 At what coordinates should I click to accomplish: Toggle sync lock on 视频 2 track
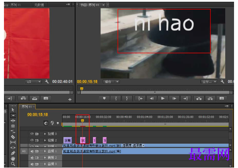[37, 140]
